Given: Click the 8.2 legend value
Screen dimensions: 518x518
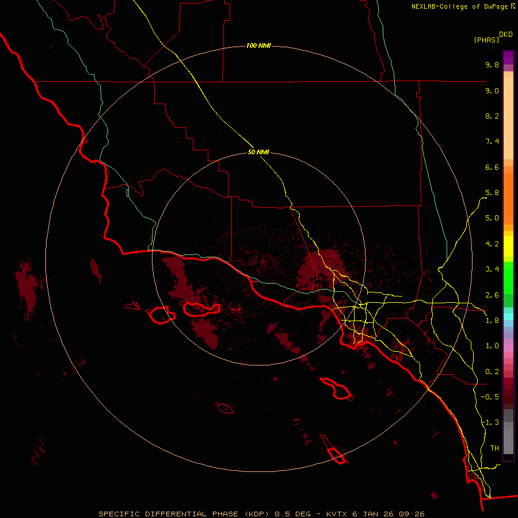Looking at the screenshot, I should (492, 116).
